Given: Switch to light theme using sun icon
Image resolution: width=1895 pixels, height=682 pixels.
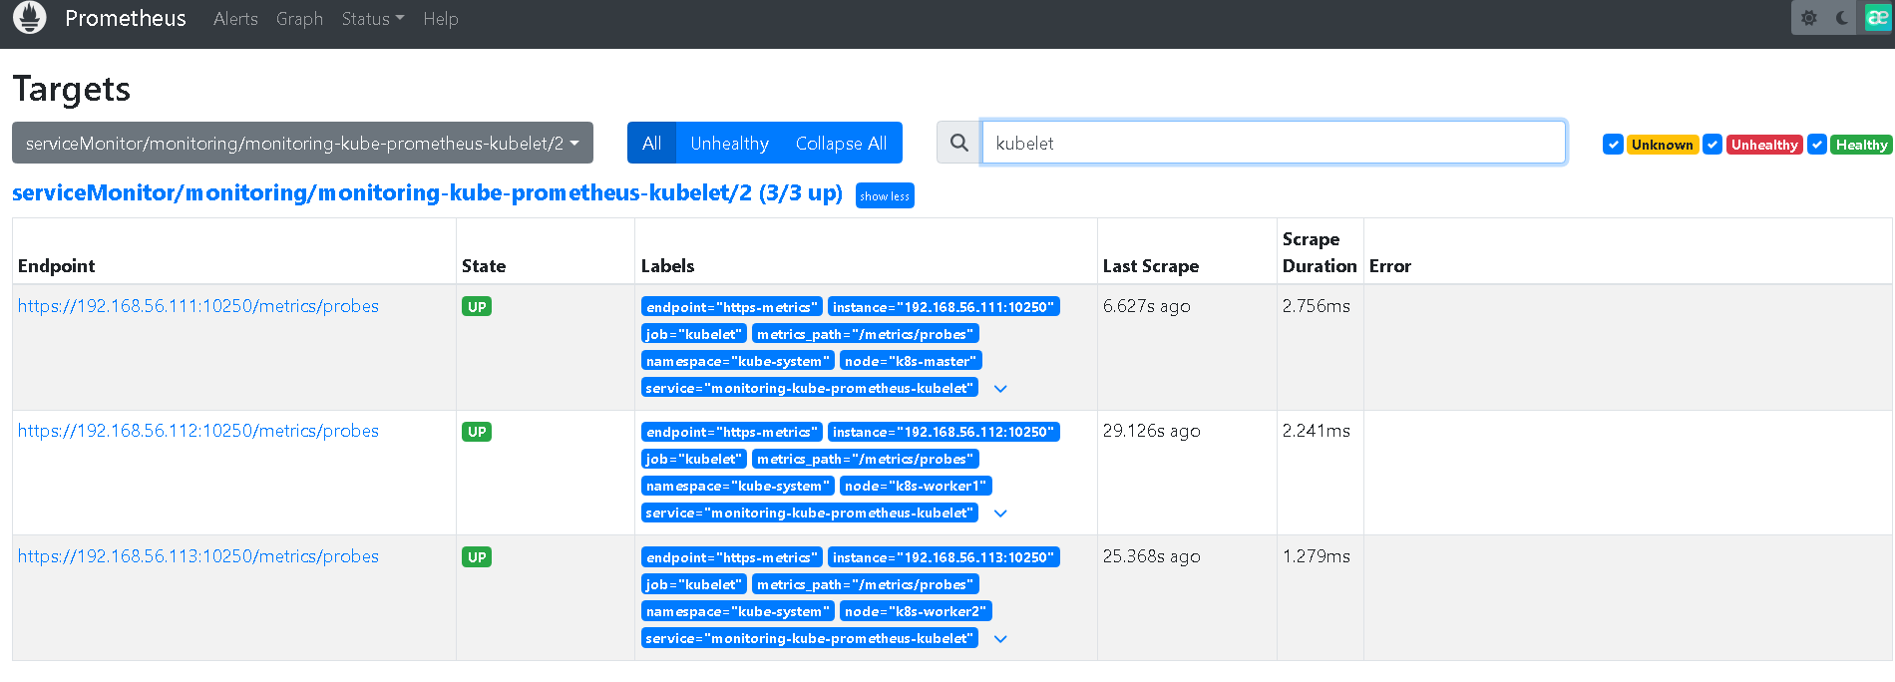Looking at the screenshot, I should coord(1808,18).
